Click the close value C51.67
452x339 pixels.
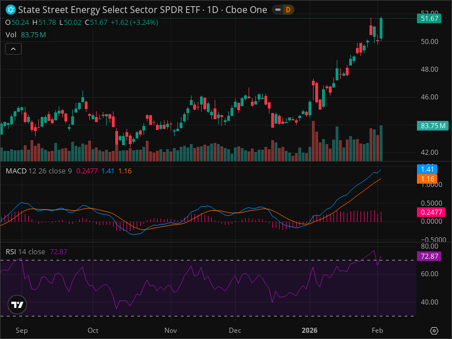point(96,23)
